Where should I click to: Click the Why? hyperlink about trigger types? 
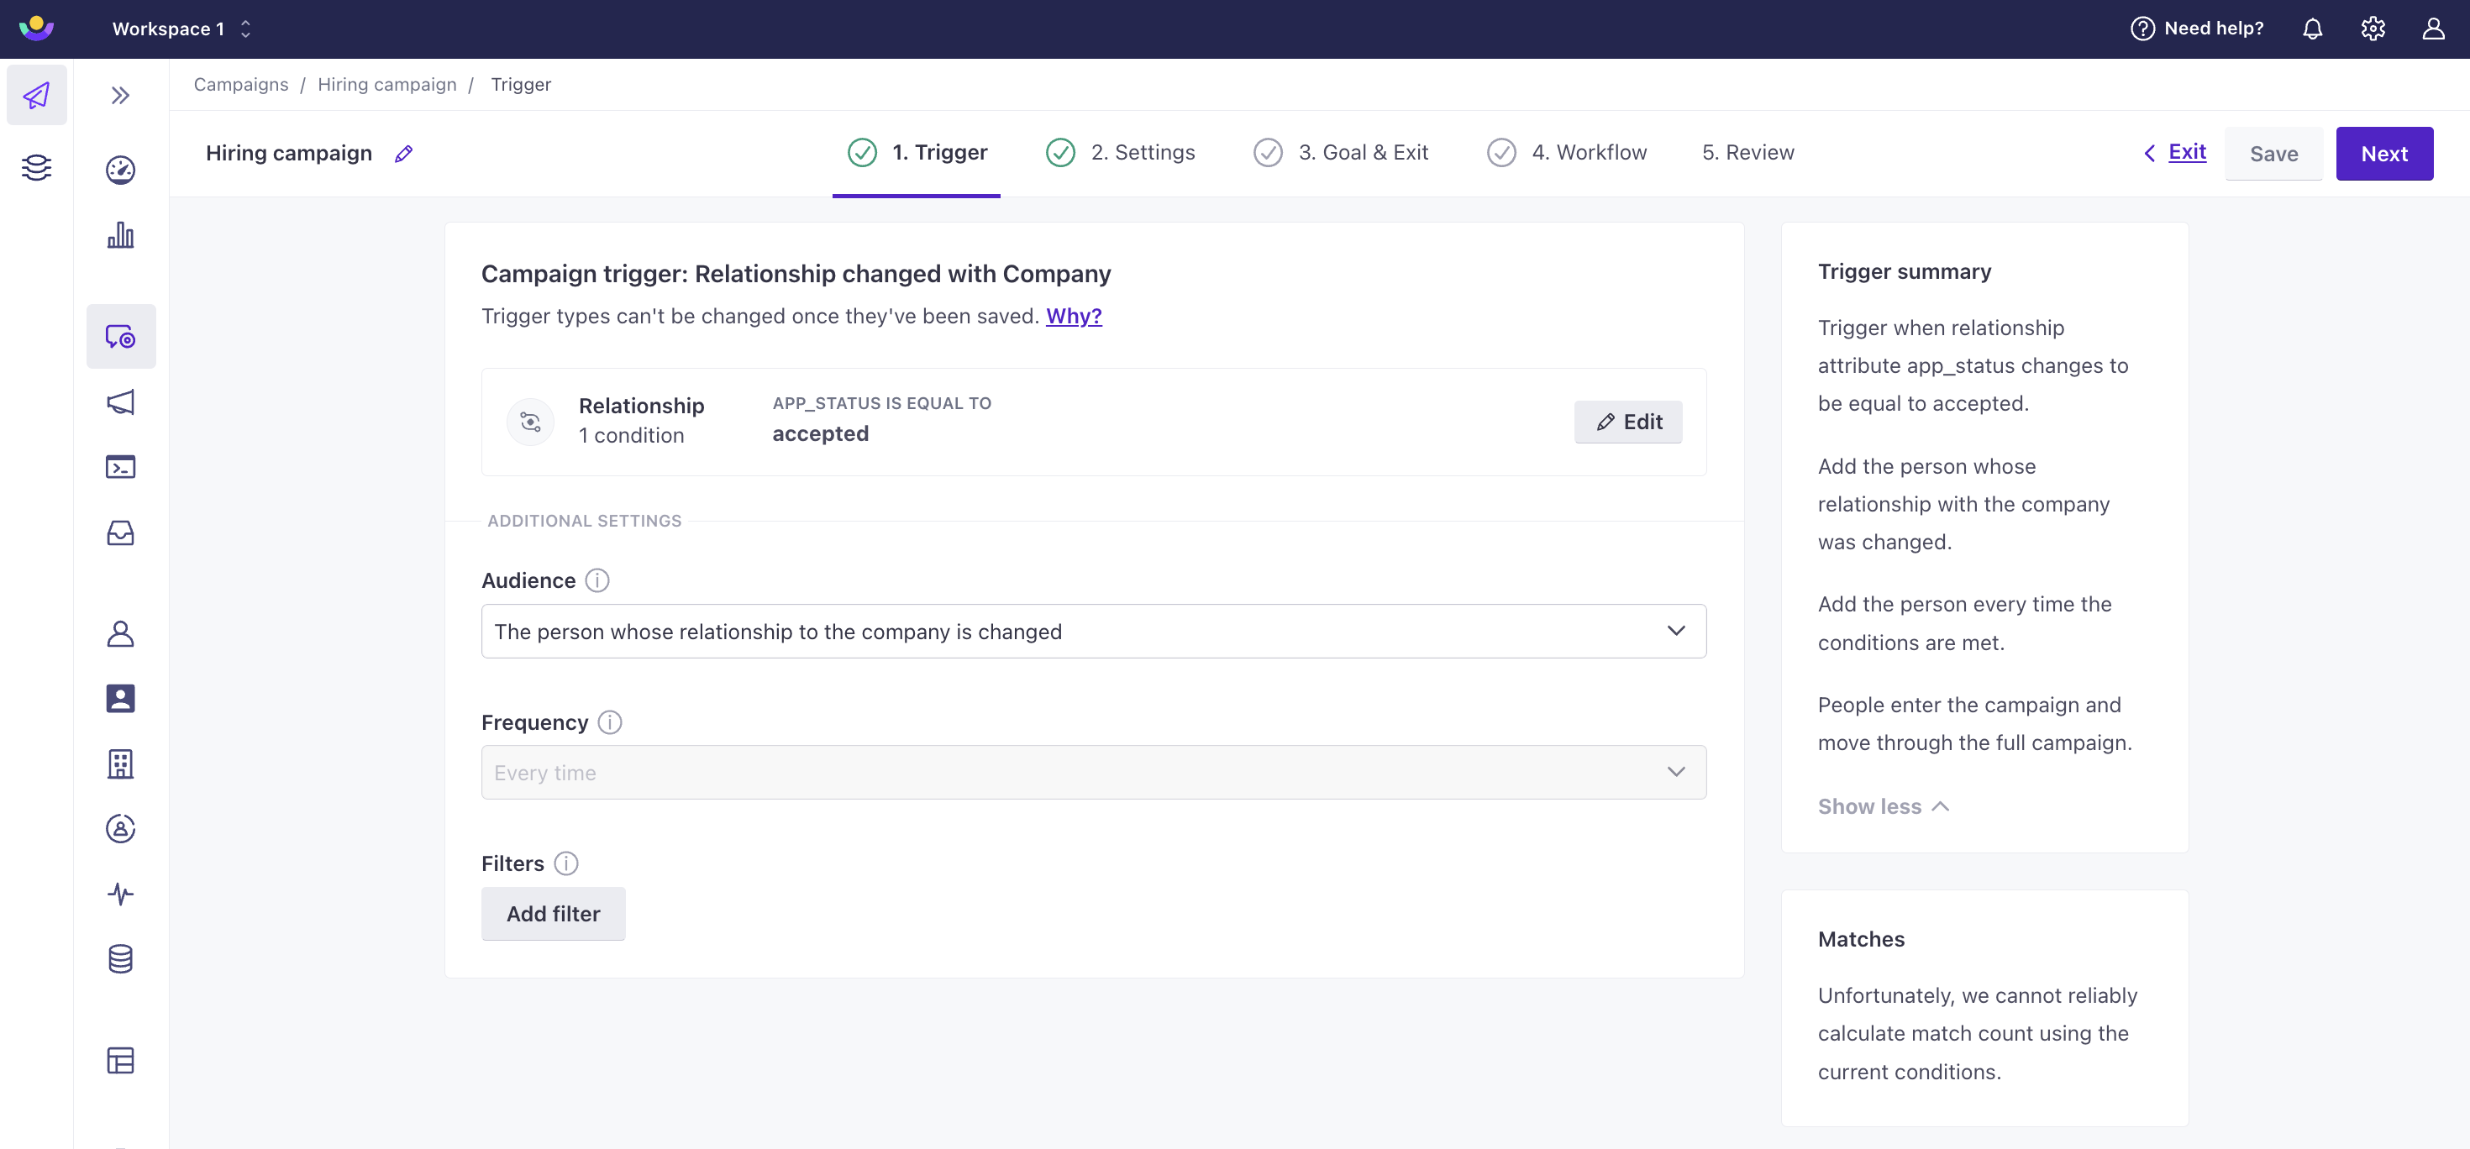point(1073,315)
